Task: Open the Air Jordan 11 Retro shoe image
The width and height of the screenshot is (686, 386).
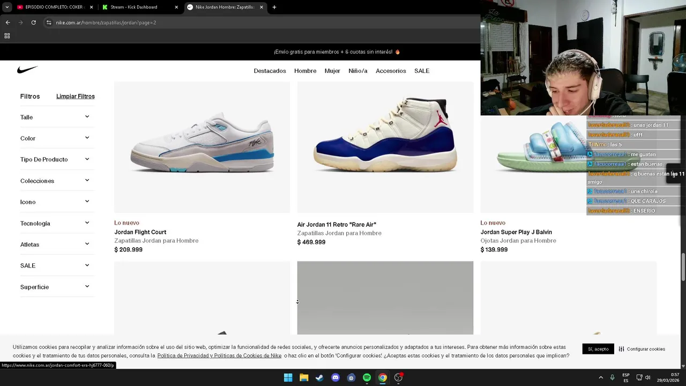Action: click(385, 147)
